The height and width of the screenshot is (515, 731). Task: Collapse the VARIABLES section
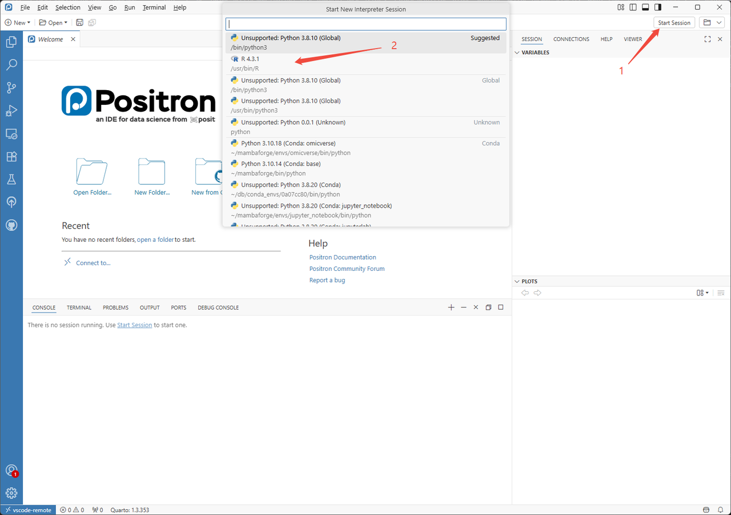pyautogui.click(x=517, y=52)
